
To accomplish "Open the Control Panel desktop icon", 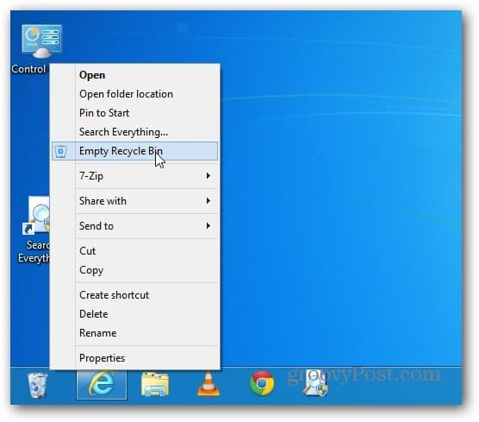I will pyautogui.click(x=41, y=41).
